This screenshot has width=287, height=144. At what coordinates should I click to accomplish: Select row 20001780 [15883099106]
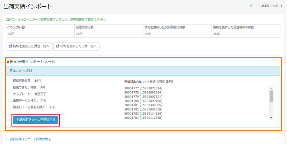[x=143, y=101]
